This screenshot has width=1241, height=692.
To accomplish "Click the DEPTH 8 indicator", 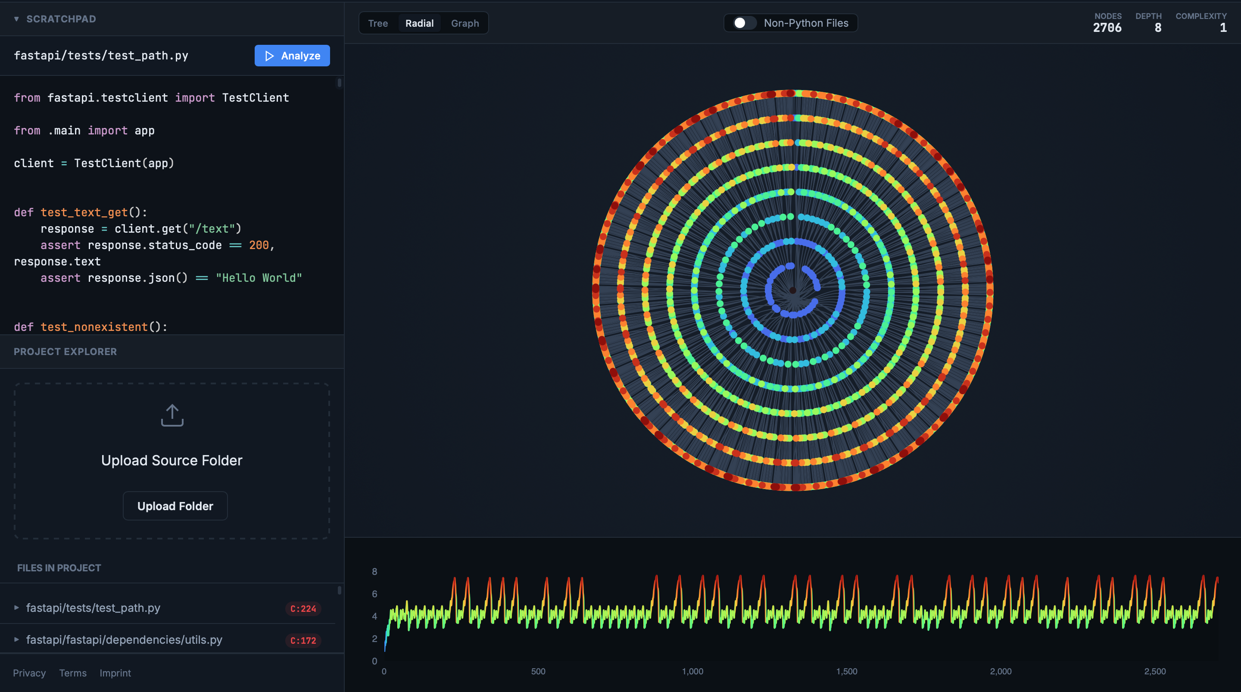I will coord(1148,23).
